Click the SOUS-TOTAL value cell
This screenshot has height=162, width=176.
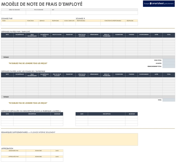[169, 60]
